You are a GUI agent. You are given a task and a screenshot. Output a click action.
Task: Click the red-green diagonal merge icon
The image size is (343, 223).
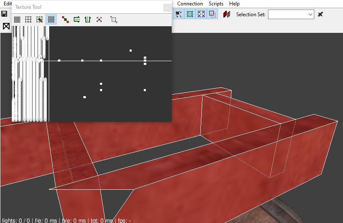pos(65,20)
